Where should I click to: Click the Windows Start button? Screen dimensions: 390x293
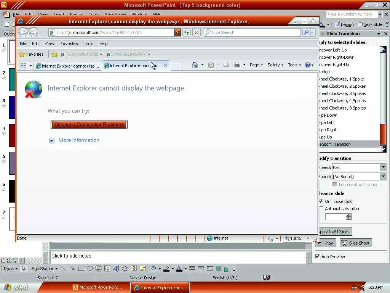tap(16, 287)
